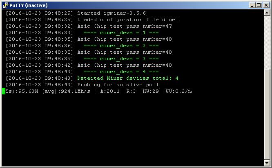Click the '(avg):924.1Mh/s' status text
This screenshot has width=272, height=168.
[x=66, y=91]
